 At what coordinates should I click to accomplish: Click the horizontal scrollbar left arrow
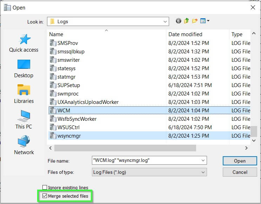tap(51, 148)
